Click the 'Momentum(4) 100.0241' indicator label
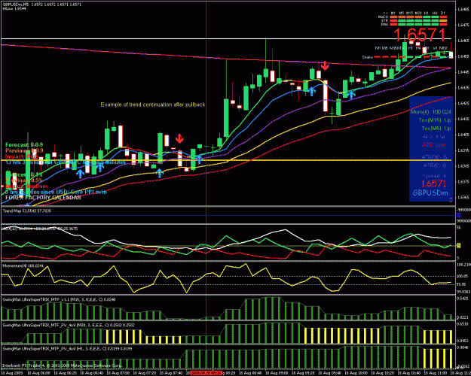The height and width of the screenshot is (376, 471). click(x=23, y=265)
